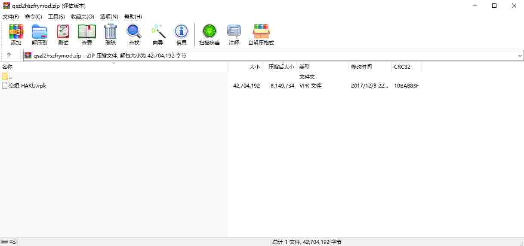
Task: Expand the address bar path dropdown
Action: [x=520, y=56]
